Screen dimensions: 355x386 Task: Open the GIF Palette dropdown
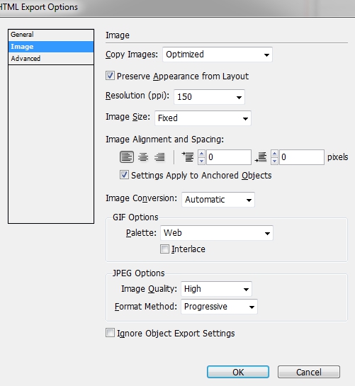pyautogui.click(x=217, y=233)
